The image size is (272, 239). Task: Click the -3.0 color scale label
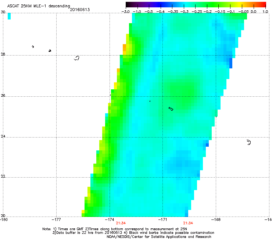125,12
